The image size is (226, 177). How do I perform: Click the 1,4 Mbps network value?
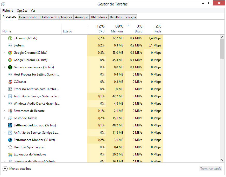[x=155, y=38]
